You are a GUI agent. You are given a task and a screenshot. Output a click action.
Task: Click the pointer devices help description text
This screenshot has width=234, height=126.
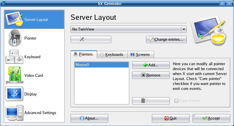click(x=200, y=76)
